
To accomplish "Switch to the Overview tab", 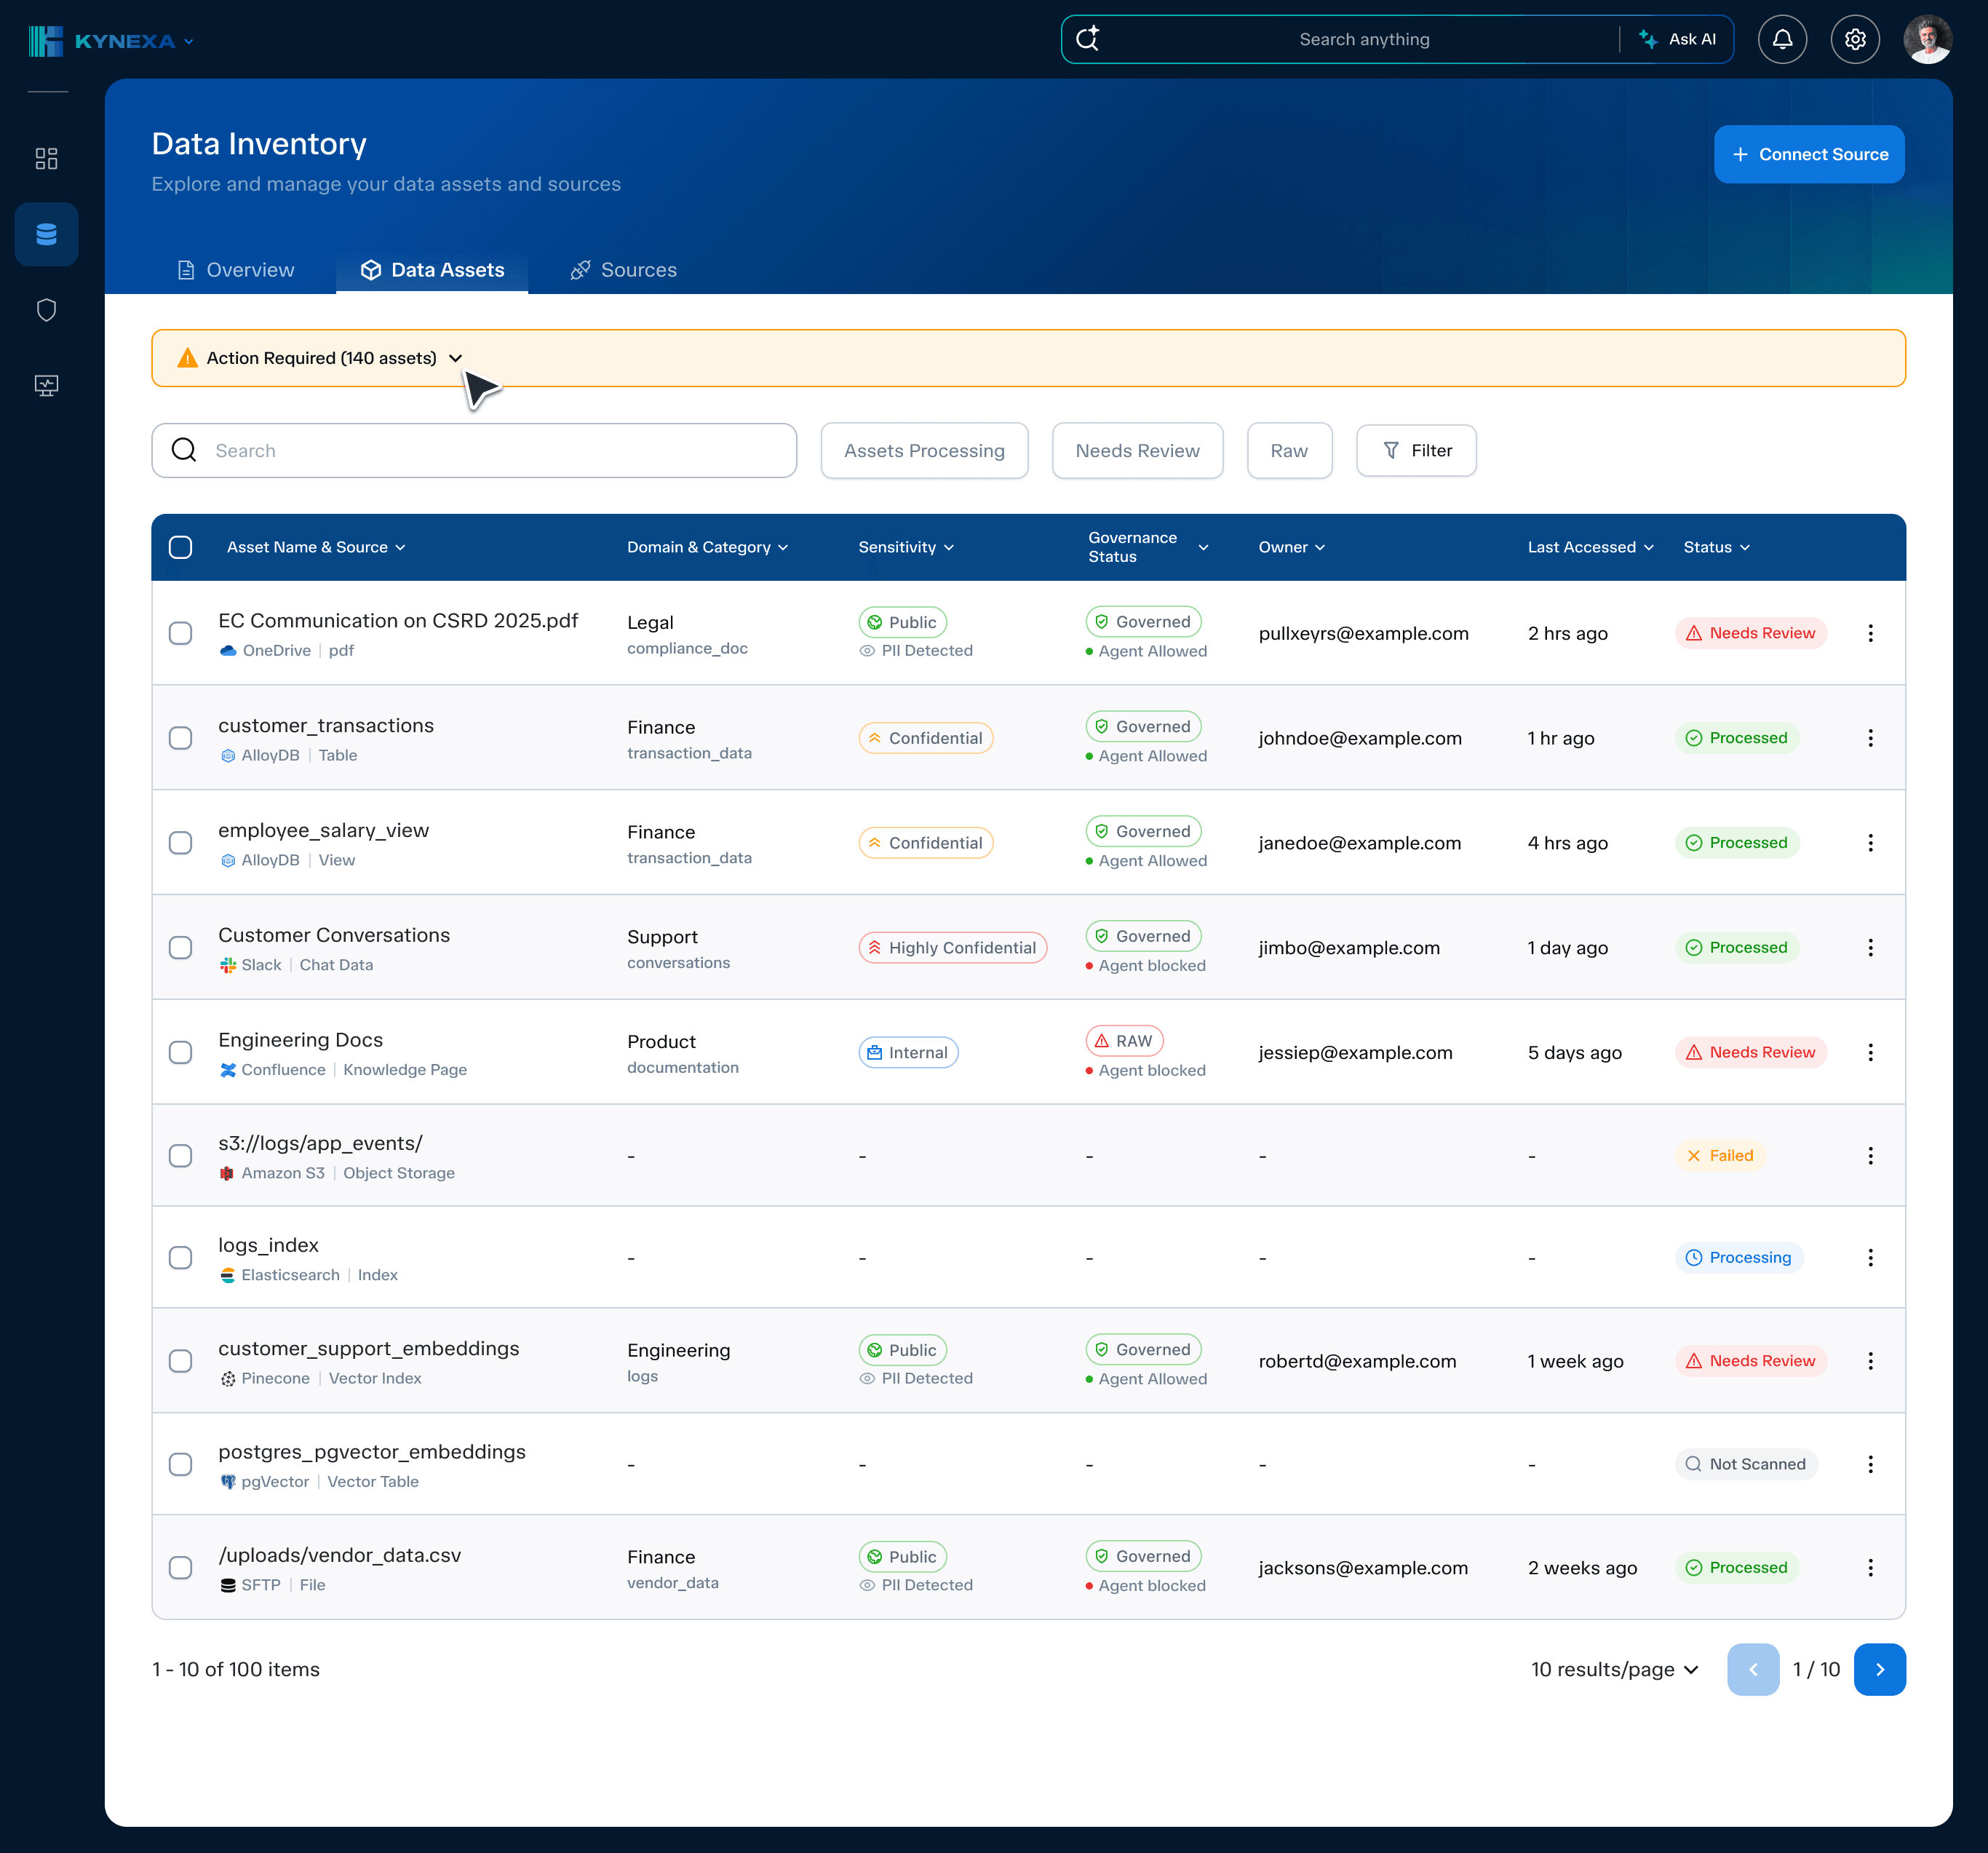I will point(236,270).
